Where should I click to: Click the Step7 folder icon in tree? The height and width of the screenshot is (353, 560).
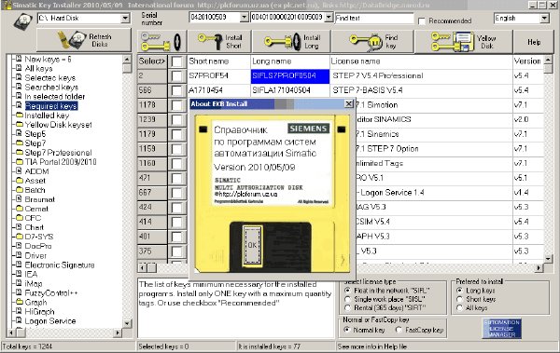click(x=20, y=143)
